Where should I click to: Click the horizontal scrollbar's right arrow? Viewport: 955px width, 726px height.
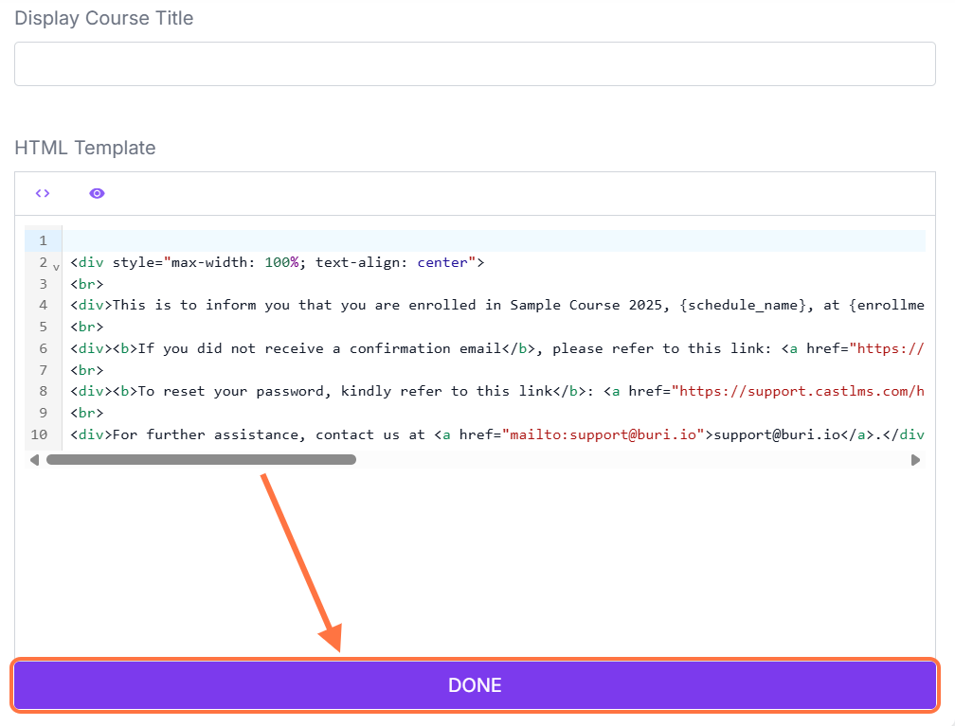tap(915, 460)
